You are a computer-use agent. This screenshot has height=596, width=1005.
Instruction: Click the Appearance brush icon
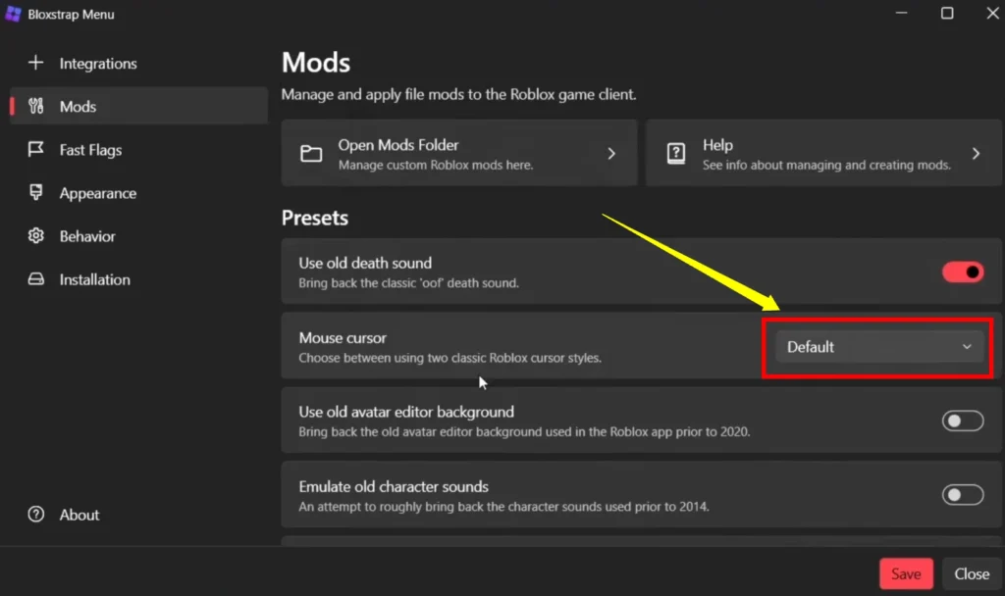tap(36, 192)
